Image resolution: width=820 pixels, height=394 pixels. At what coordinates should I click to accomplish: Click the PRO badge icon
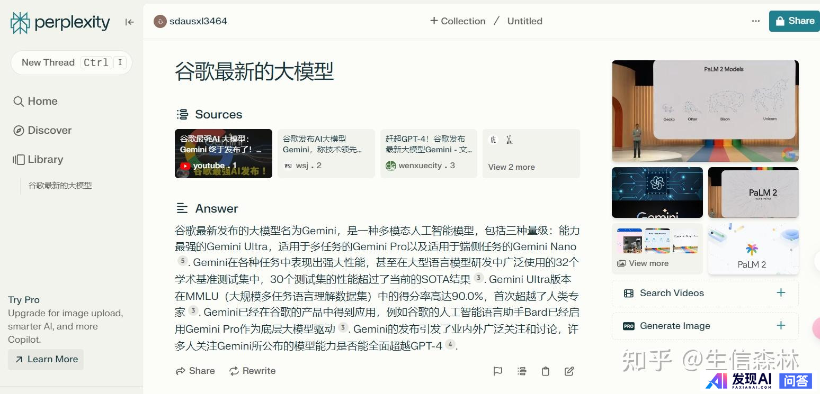pyautogui.click(x=629, y=326)
